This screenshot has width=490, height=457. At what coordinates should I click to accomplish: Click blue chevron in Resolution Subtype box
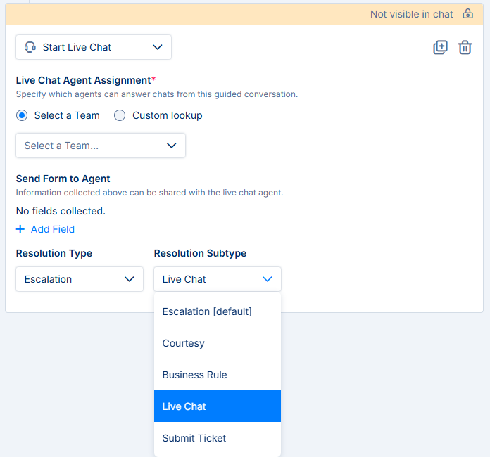(268, 279)
